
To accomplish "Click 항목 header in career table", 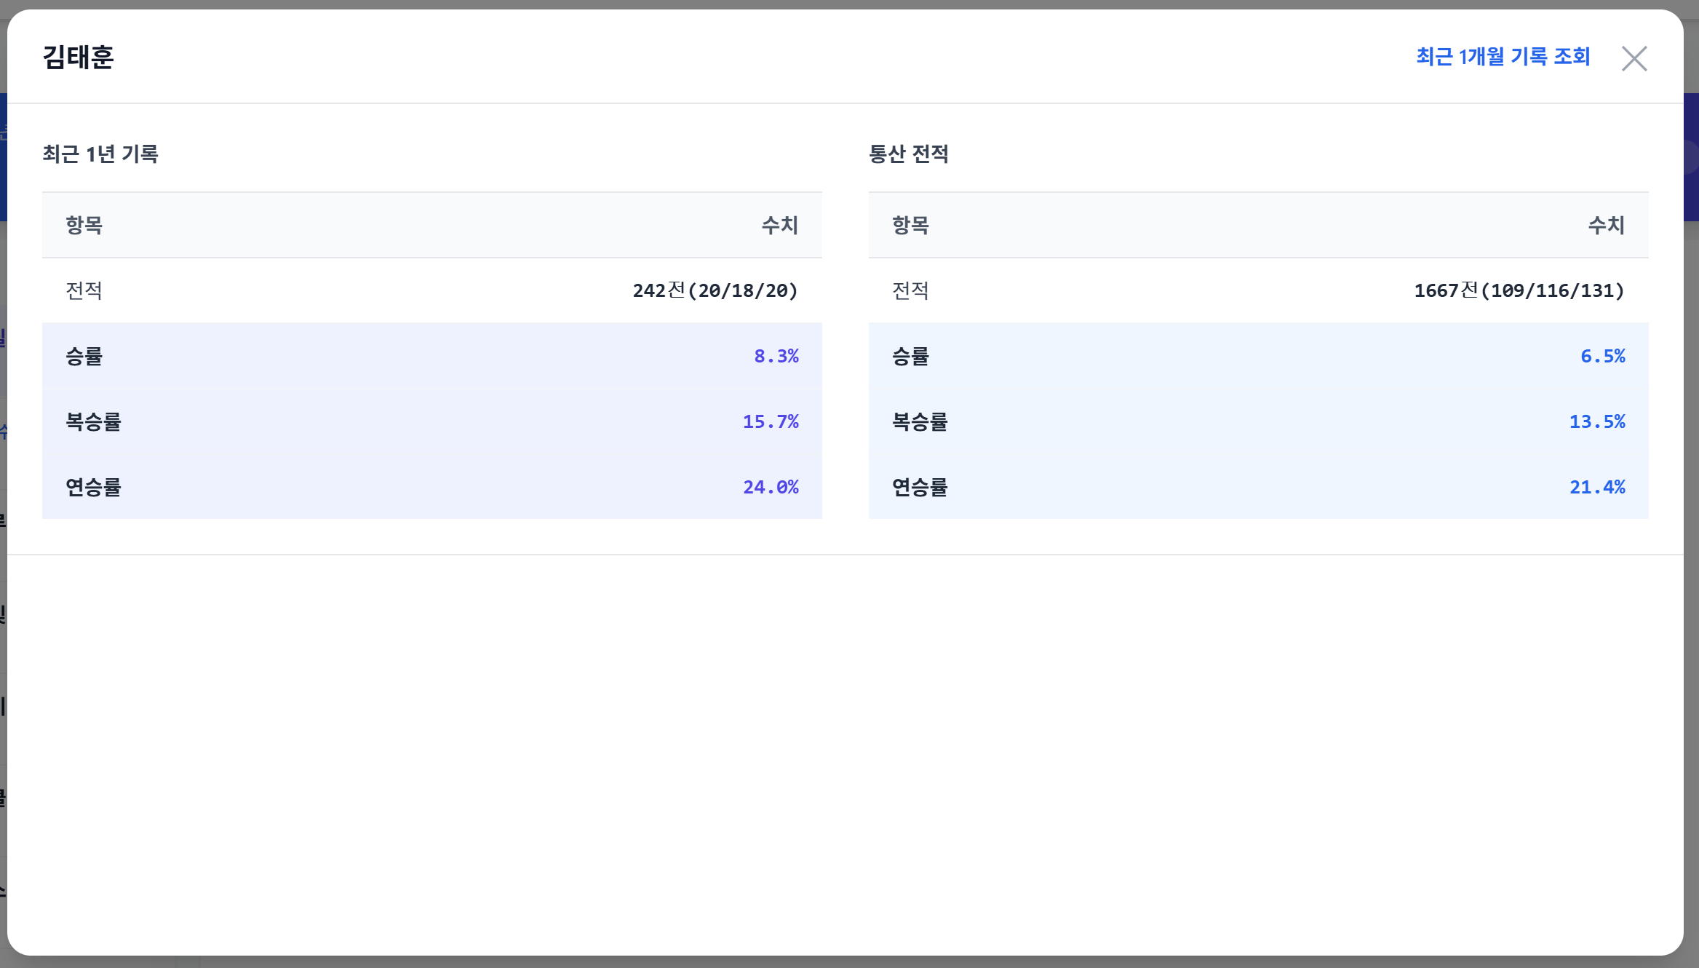I will pyautogui.click(x=911, y=225).
